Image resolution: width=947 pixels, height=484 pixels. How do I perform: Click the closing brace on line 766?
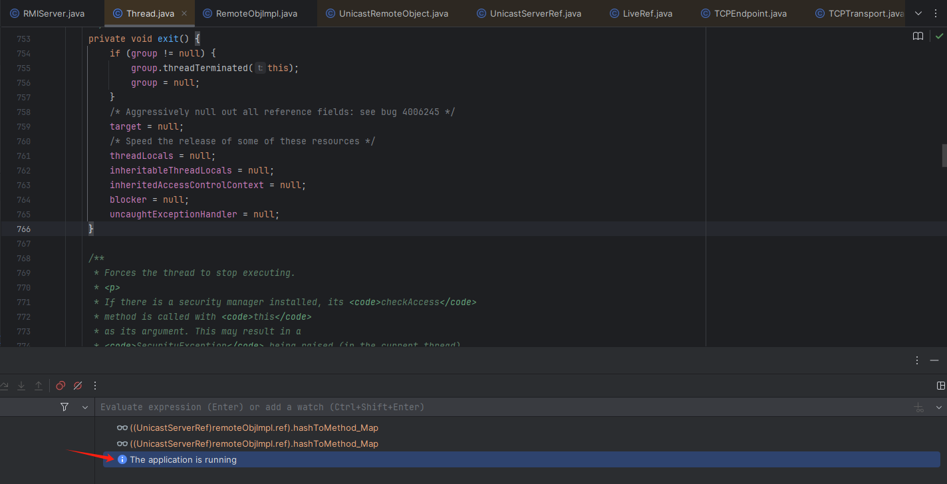[91, 229]
